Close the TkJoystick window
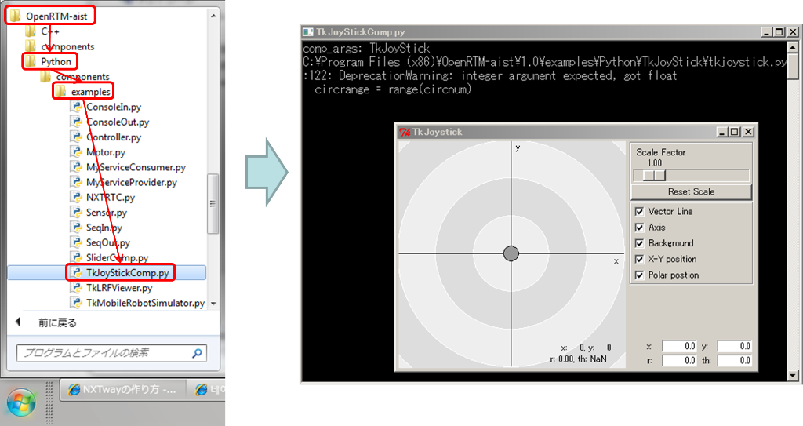The image size is (803, 426). click(748, 133)
